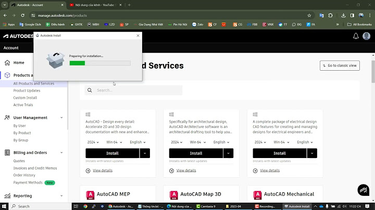Open Payment Methods in sidebar
The image size is (375, 210).
(x=28, y=182)
